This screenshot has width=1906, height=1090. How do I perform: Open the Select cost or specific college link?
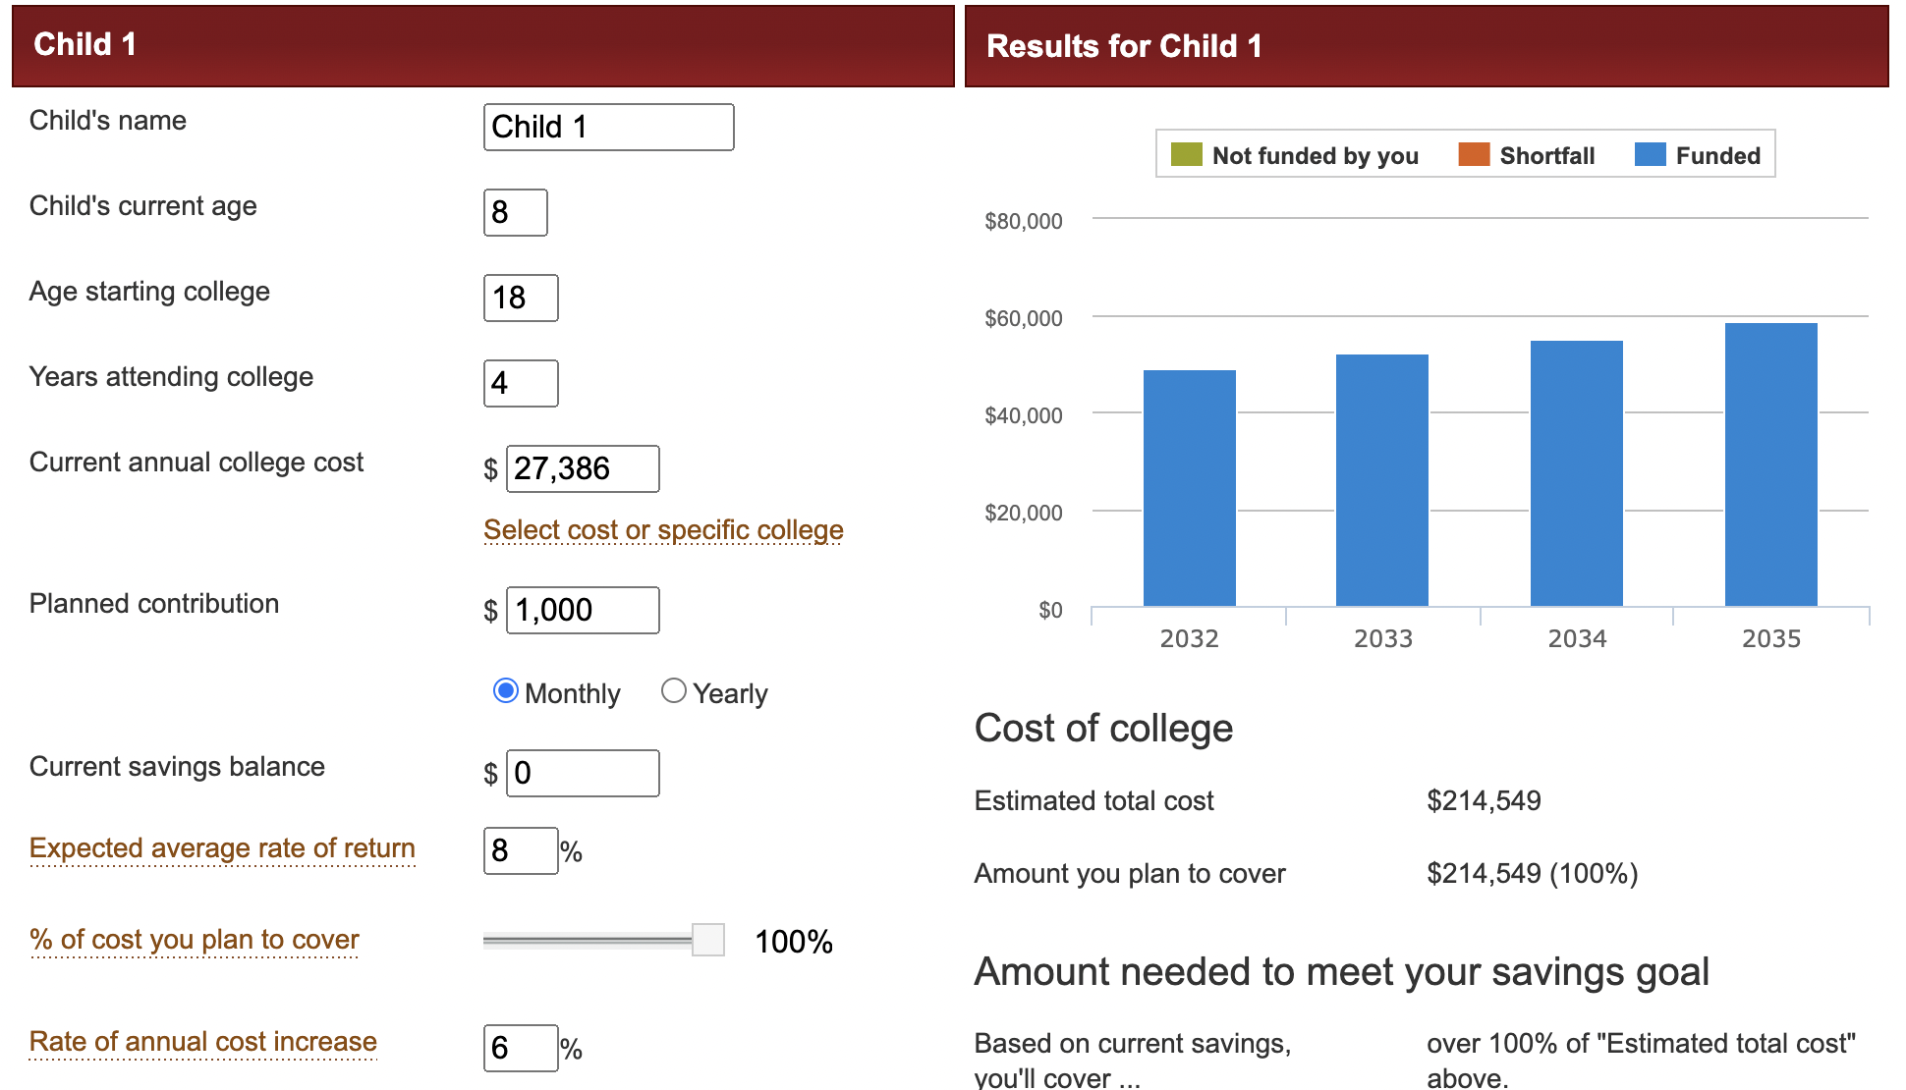[x=663, y=530]
